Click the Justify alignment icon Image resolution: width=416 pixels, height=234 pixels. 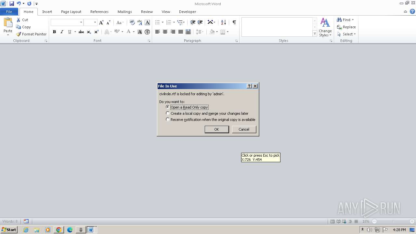[x=180, y=32]
